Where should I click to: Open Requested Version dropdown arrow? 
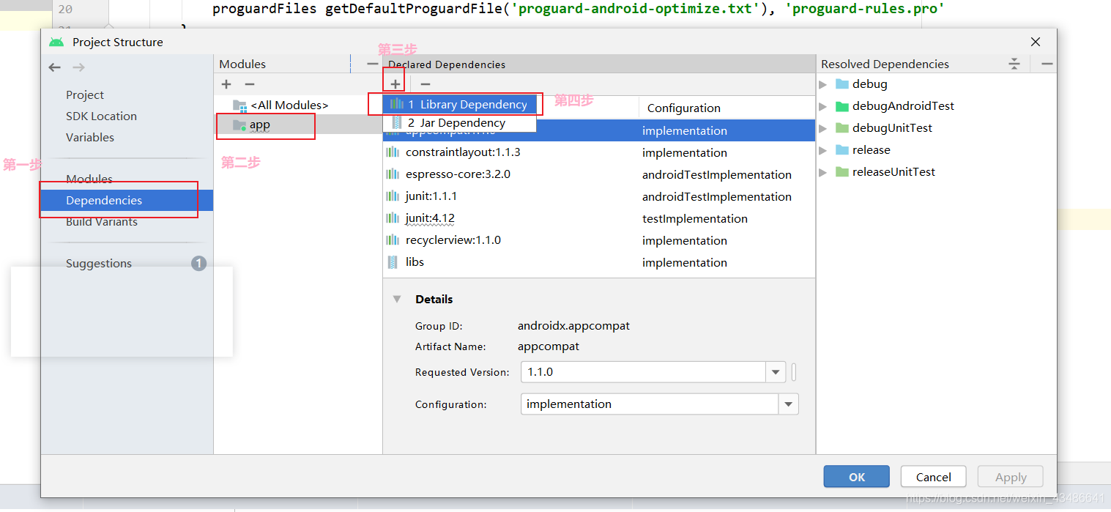(776, 372)
